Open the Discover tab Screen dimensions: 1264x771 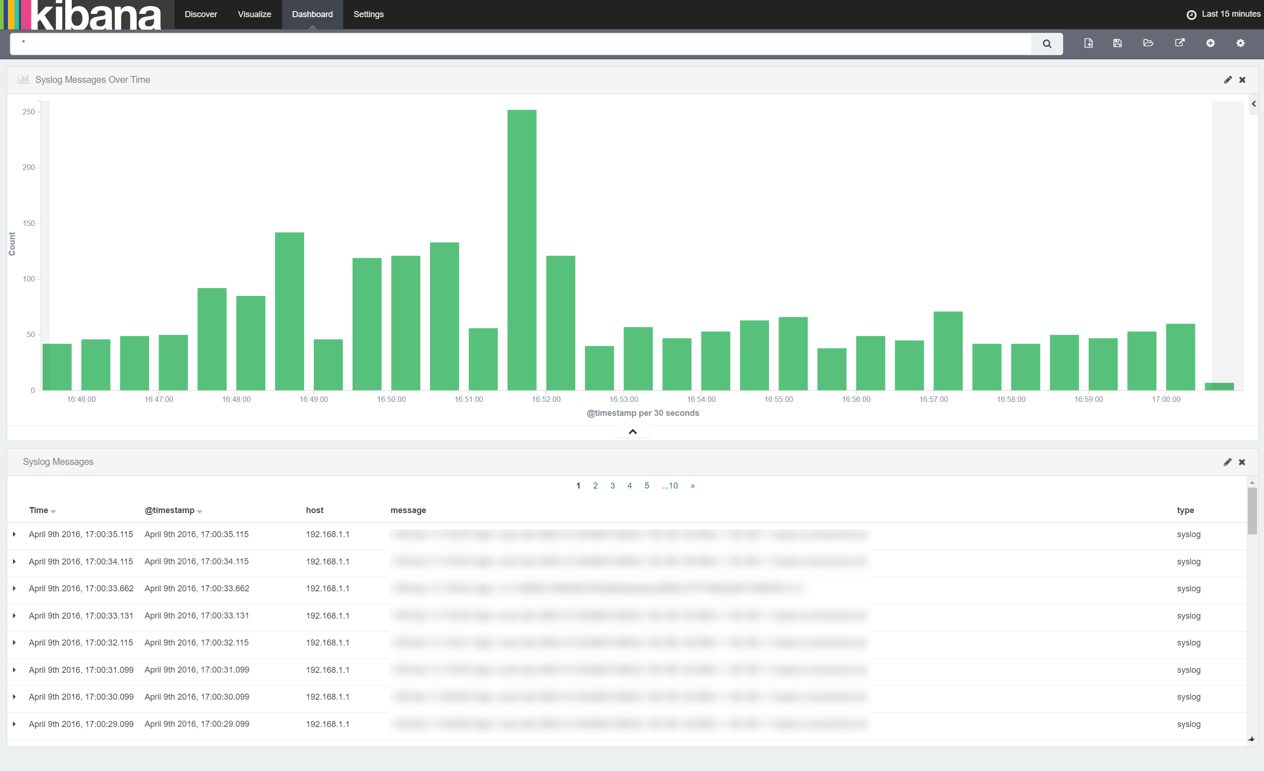coord(200,14)
